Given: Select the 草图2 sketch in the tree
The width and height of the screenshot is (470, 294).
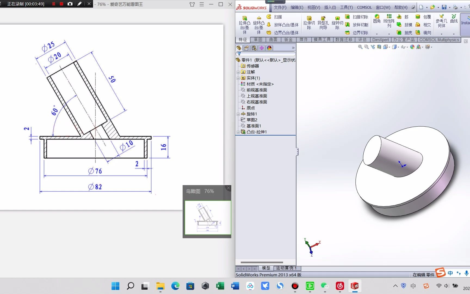Looking at the screenshot, I should click(x=252, y=120).
